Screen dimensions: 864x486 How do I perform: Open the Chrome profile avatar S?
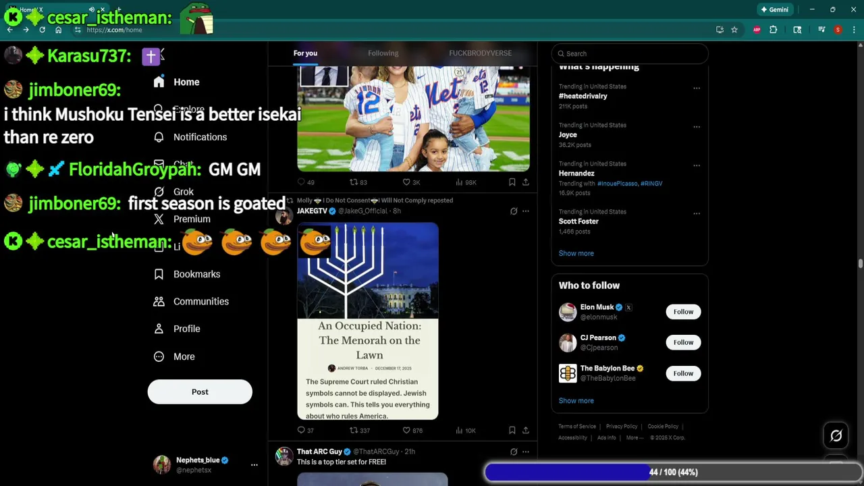838,30
